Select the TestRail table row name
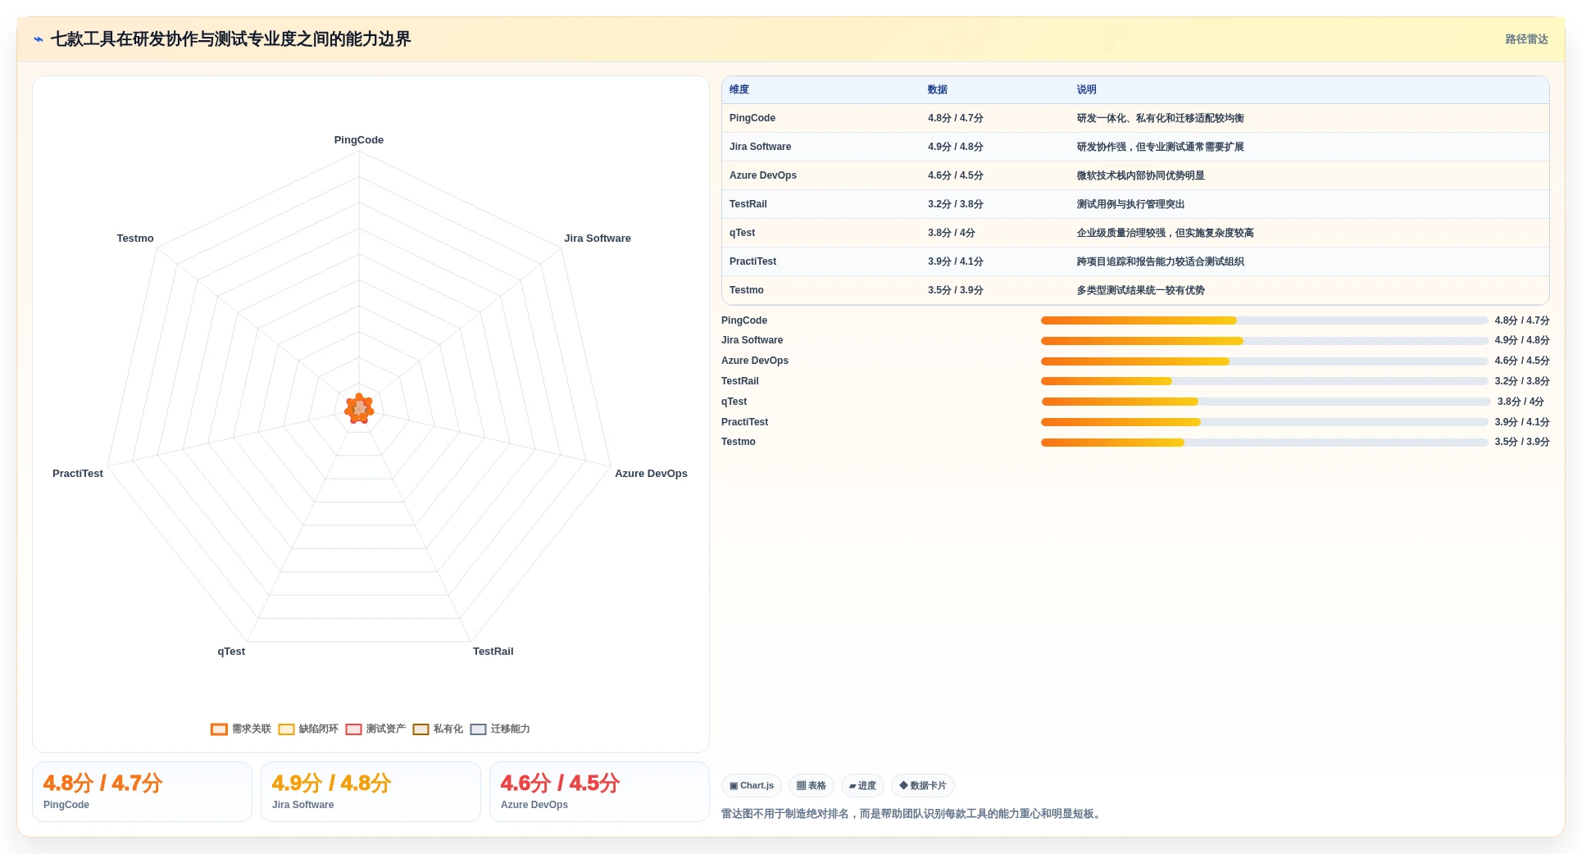The height and width of the screenshot is (854, 1582). [748, 204]
